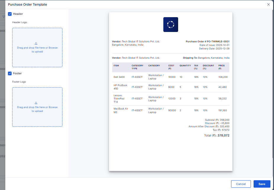Viewport: 274px width, 190px height.
Task: Click the upload icon in Header Logo dropzone
Action: pyautogui.click(x=36, y=44)
